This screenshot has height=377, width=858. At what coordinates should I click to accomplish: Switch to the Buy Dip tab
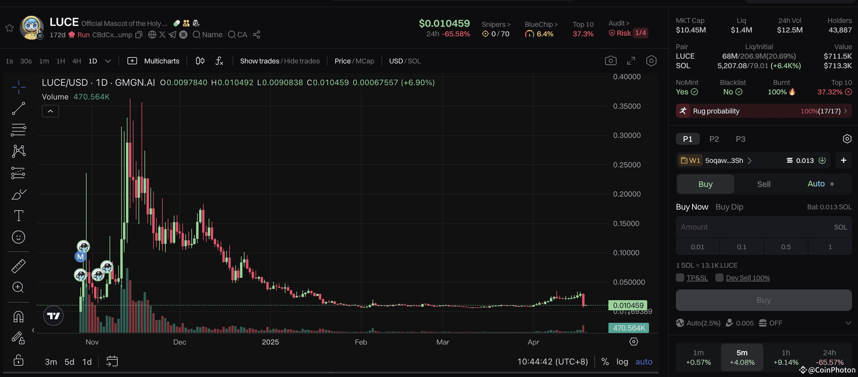tap(729, 207)
